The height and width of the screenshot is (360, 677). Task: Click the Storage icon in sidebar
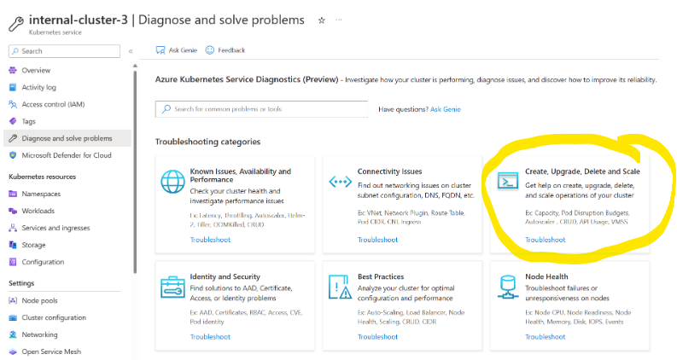tap(13, 245)
